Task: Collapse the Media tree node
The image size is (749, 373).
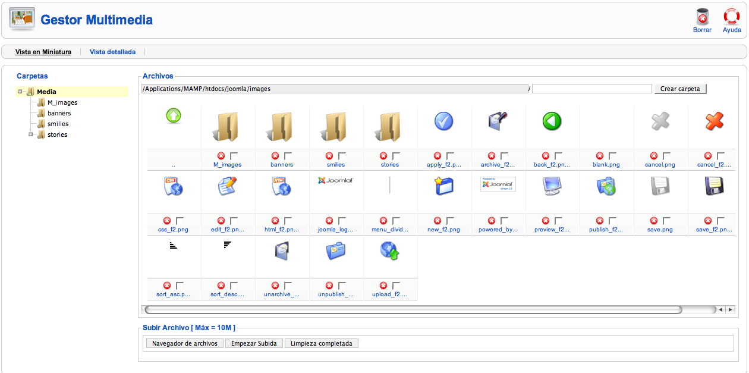Action: 20,92
